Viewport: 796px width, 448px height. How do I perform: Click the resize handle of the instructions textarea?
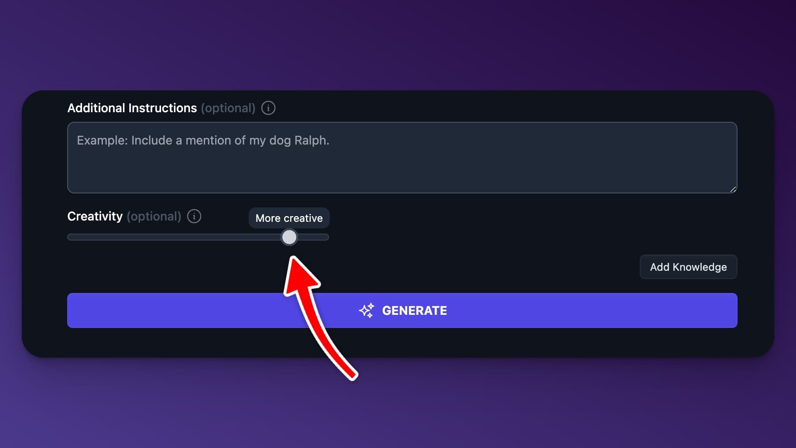(x=733, y=189)
